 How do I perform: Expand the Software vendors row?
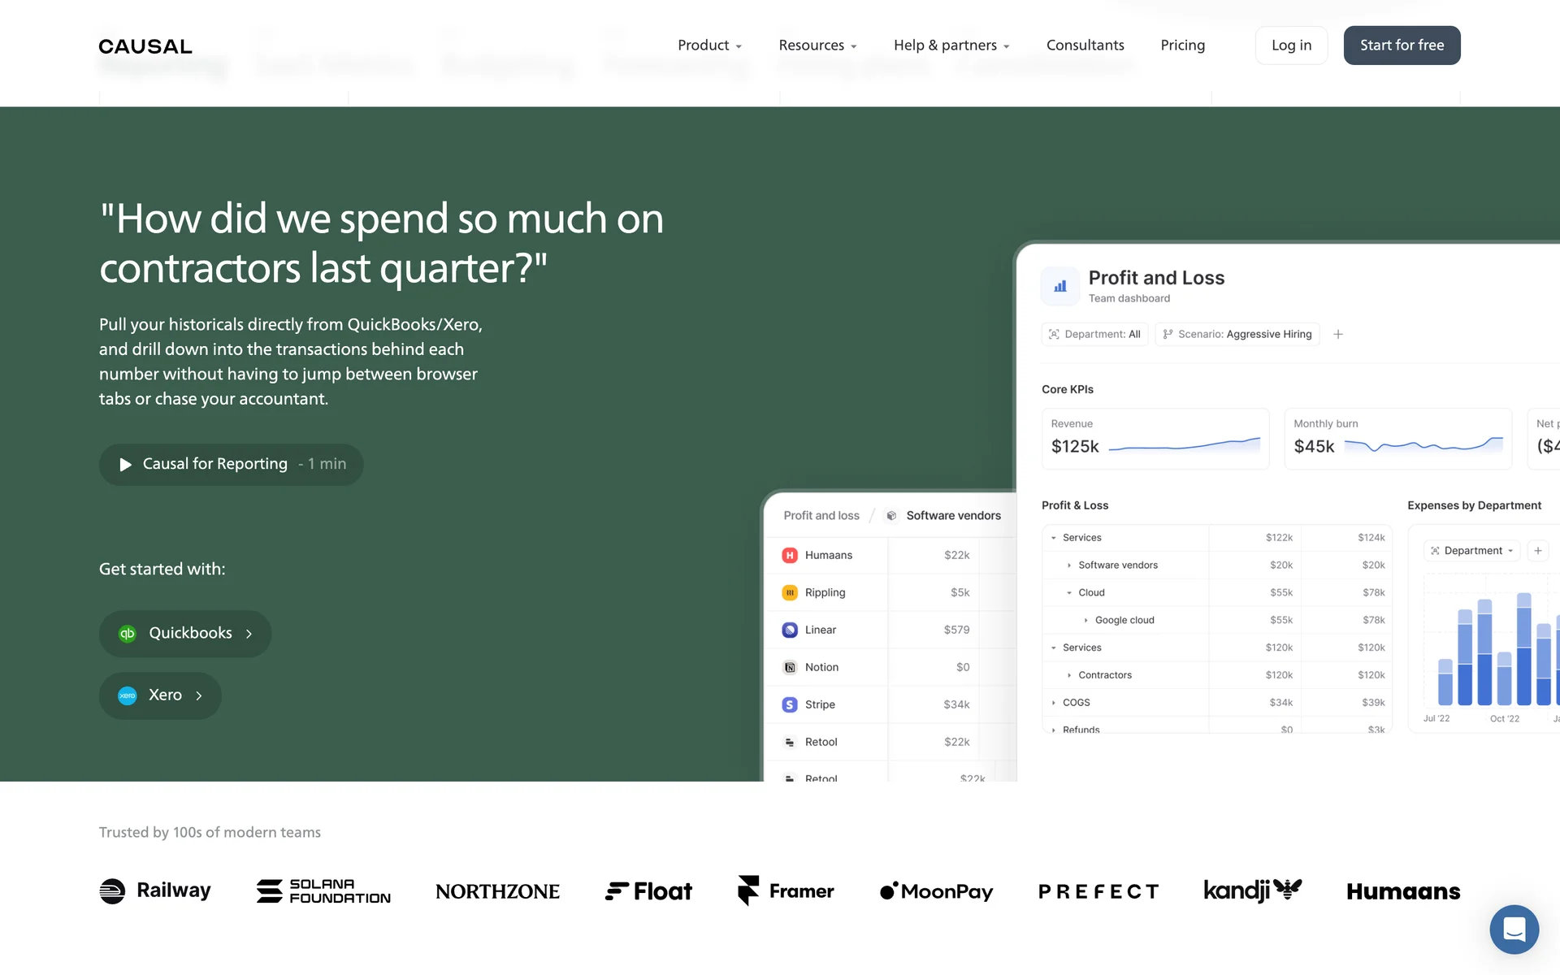click(x=1069, y=565)
